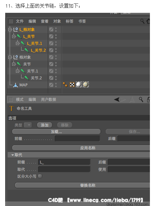
Task: Enable the 区分大小写 checkbox
Action: [40, 176]
